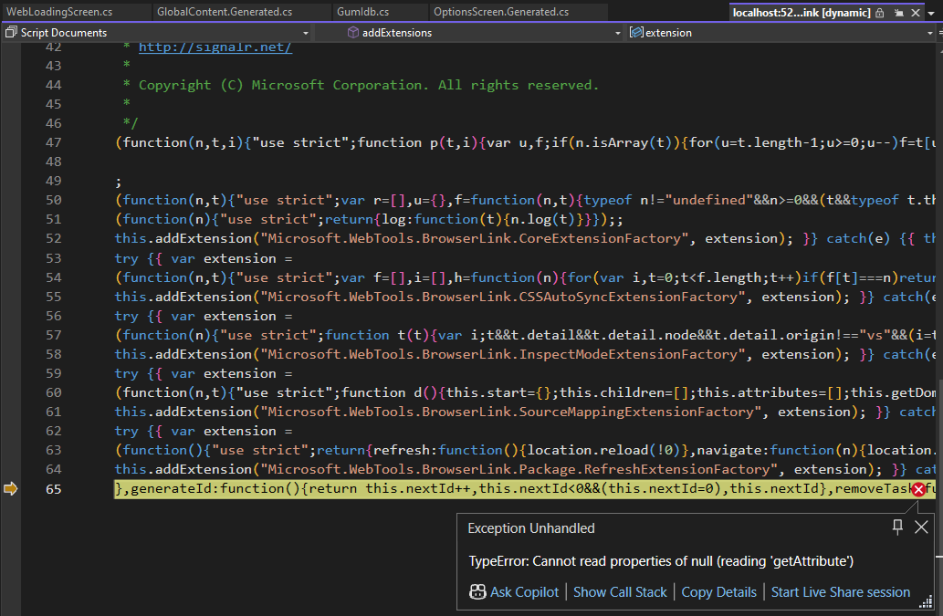This screenshot has width=943, height=616.
Task: Pin the Exception Unhandled popup
Action: 897,527
